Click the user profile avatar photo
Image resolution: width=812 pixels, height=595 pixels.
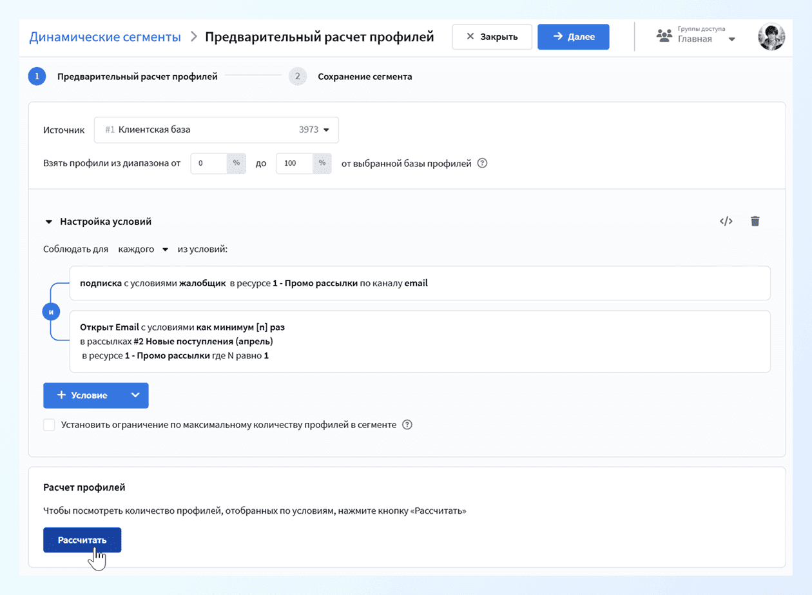click(771, 37)
